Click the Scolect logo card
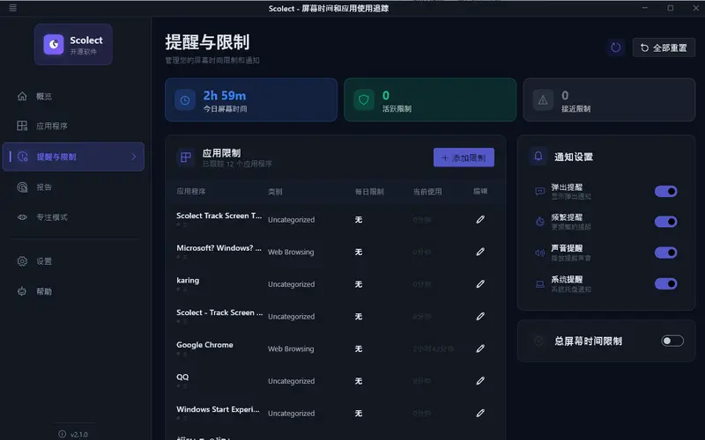 coord(73,45)
